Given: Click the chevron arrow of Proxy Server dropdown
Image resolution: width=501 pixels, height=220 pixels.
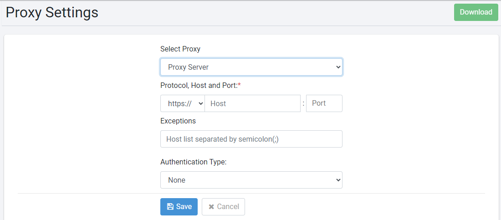Looking at the screenshot, I should 338,67.
